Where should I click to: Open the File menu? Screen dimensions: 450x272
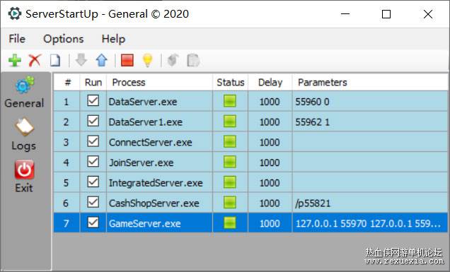click(17, 39)
